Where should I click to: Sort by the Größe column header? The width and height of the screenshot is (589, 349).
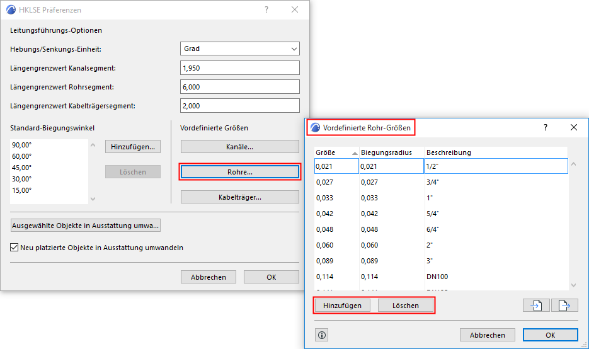(x=336, y=152)
